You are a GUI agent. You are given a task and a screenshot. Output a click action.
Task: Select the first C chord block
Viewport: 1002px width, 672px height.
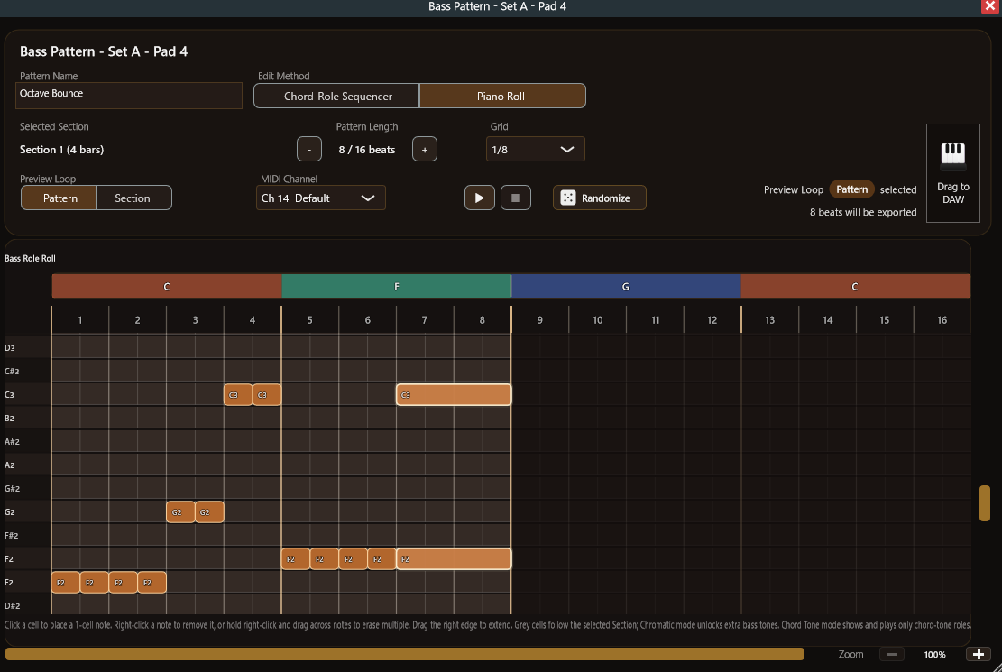pos(167,287)
